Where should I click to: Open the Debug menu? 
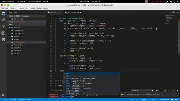(x=33, y=8)
